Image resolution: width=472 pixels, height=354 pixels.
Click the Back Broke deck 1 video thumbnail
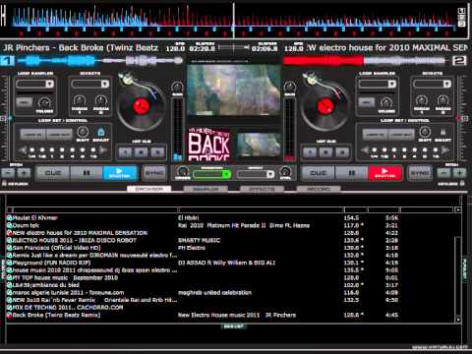click(x=209, y=145)
